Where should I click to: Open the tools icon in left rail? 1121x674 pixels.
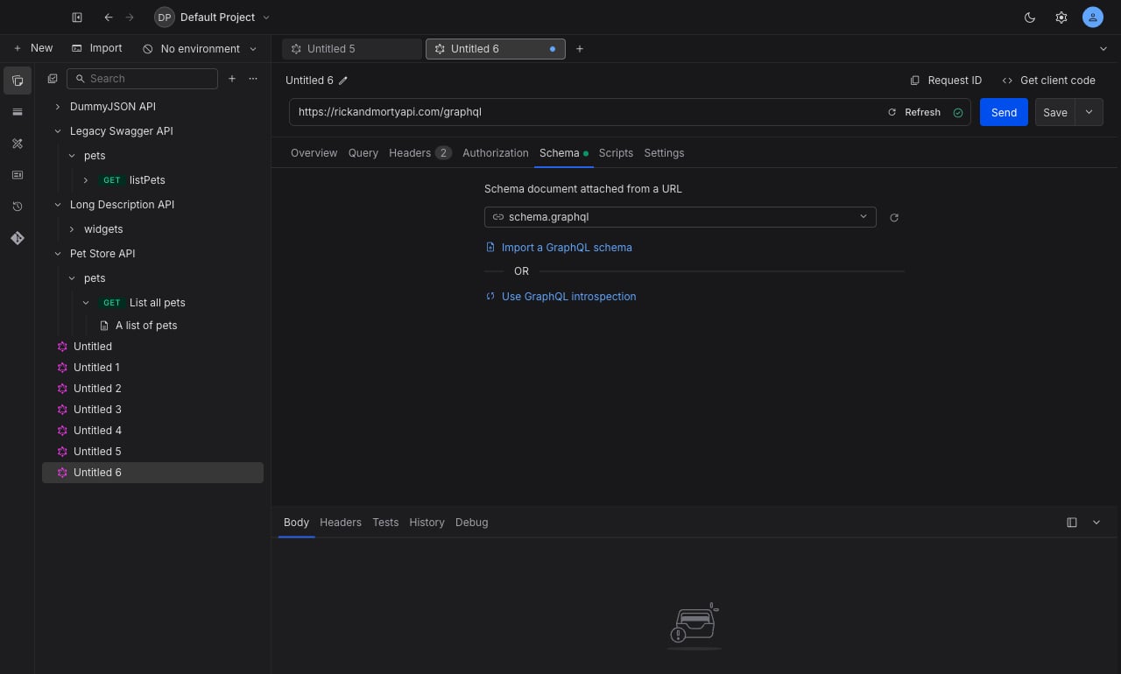click(x=18, y=144)
